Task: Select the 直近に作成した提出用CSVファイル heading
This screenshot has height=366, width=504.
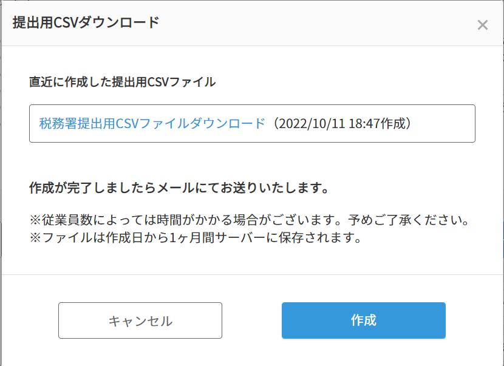Action: (122, 82)
